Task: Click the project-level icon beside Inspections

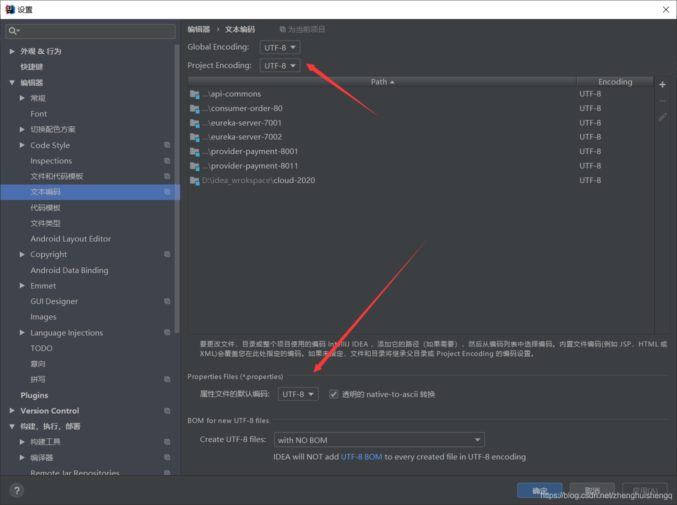Action: pos(167,160)
